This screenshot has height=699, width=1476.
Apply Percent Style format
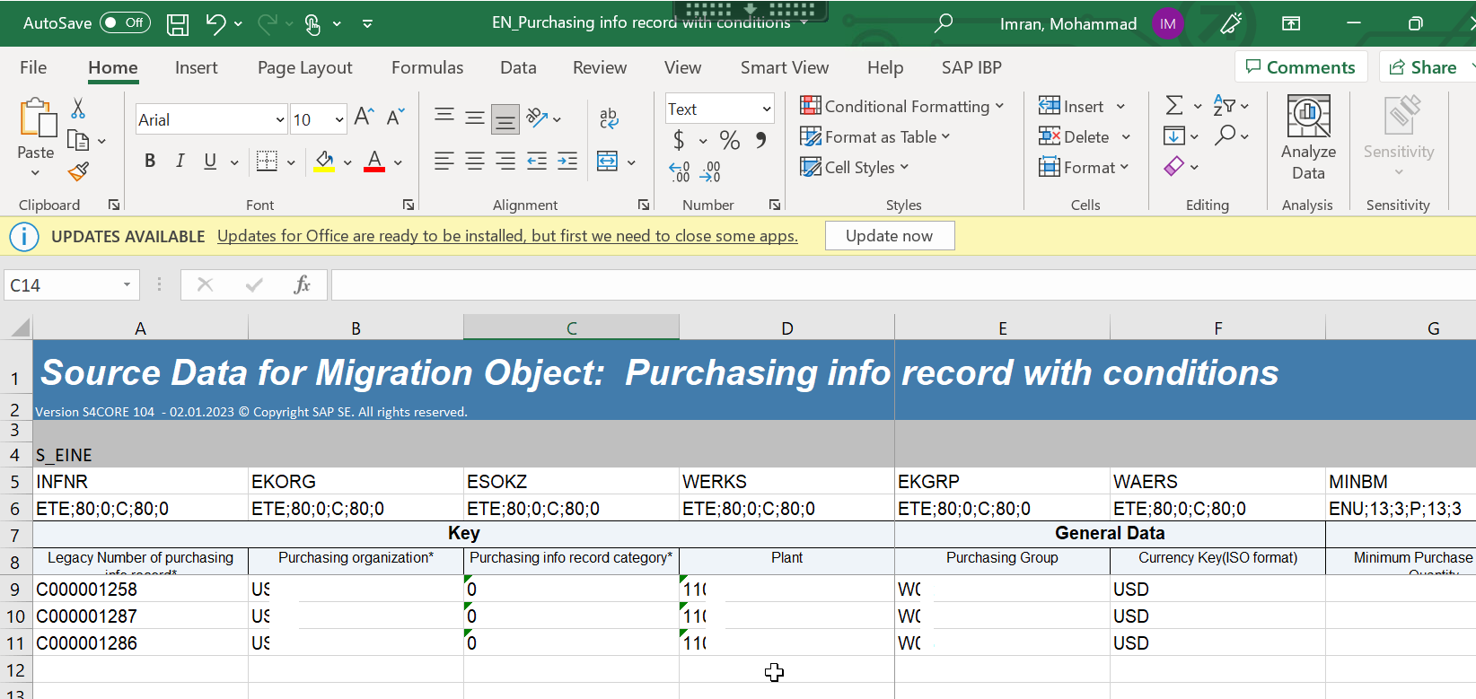click(730, 140)
